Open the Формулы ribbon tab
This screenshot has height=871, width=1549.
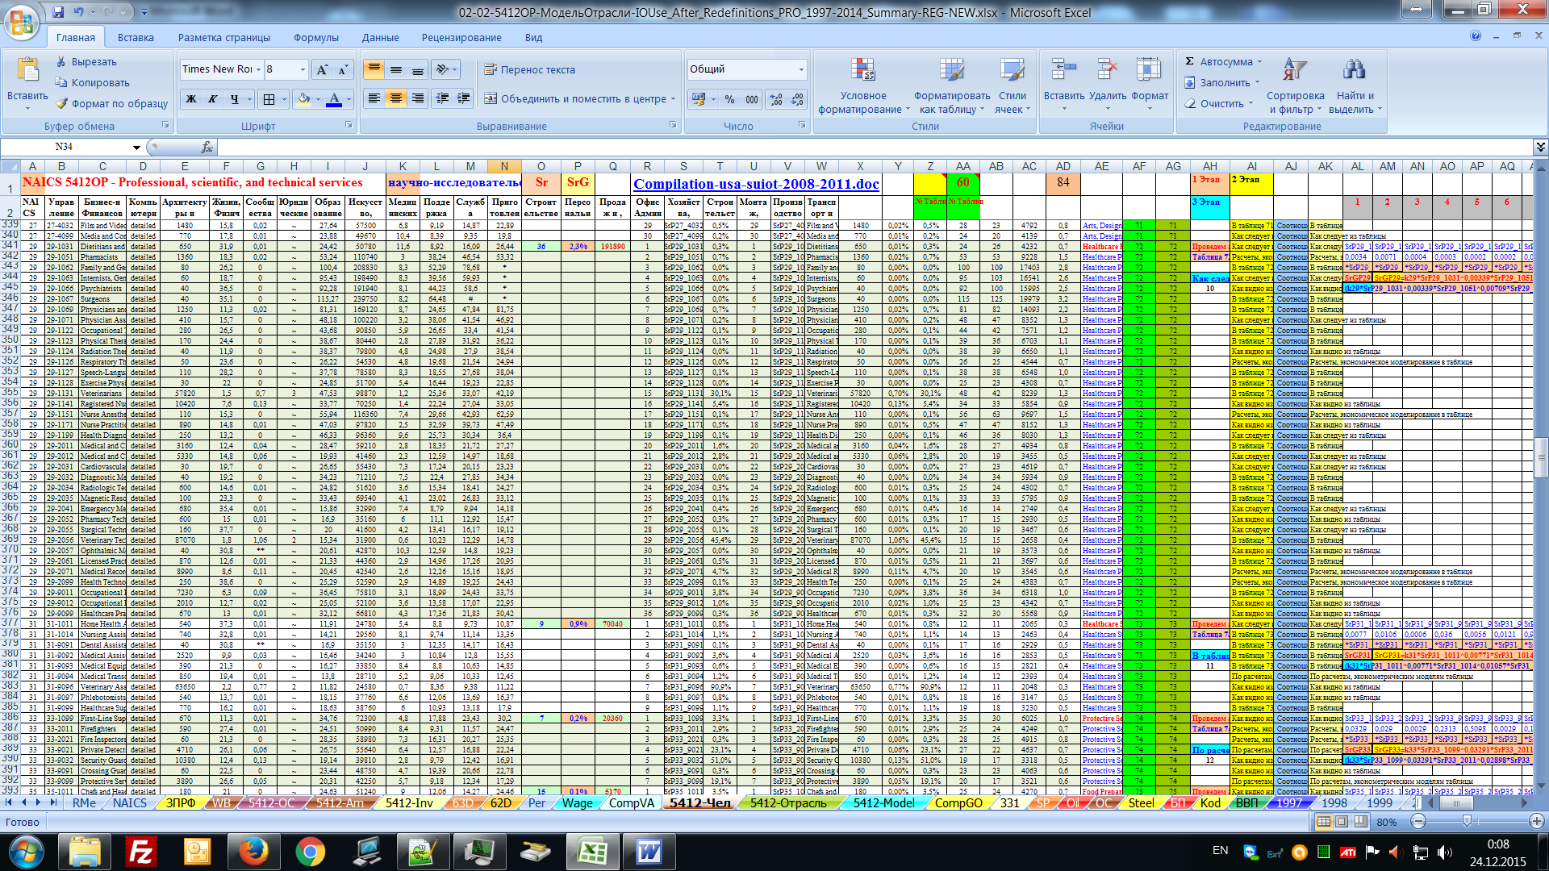315,37
